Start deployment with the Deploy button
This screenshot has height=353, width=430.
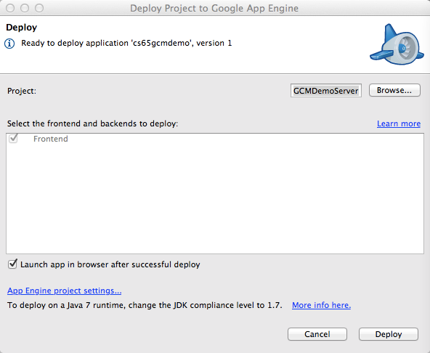tap(389, 334)
